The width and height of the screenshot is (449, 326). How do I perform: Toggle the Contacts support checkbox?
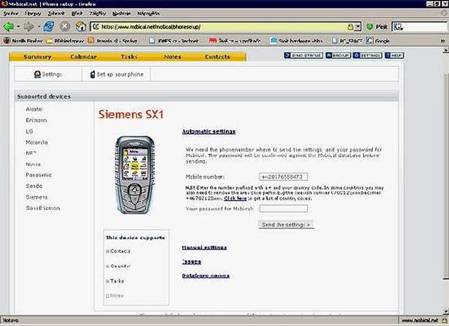click(108, 251)
